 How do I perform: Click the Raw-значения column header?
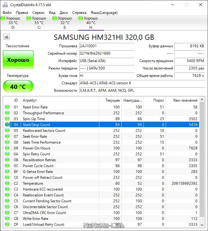[x=182, y=100]
